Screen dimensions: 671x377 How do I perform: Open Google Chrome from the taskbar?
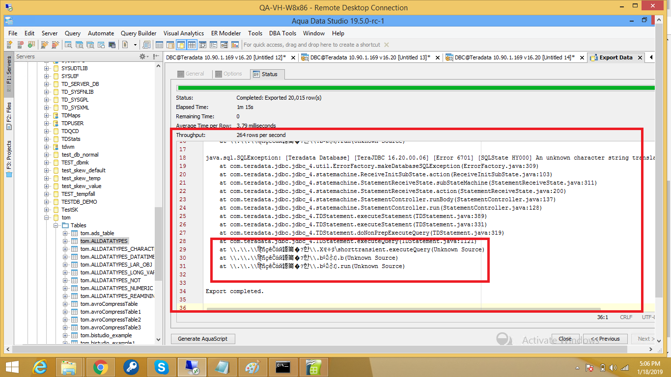click(101, 367)
